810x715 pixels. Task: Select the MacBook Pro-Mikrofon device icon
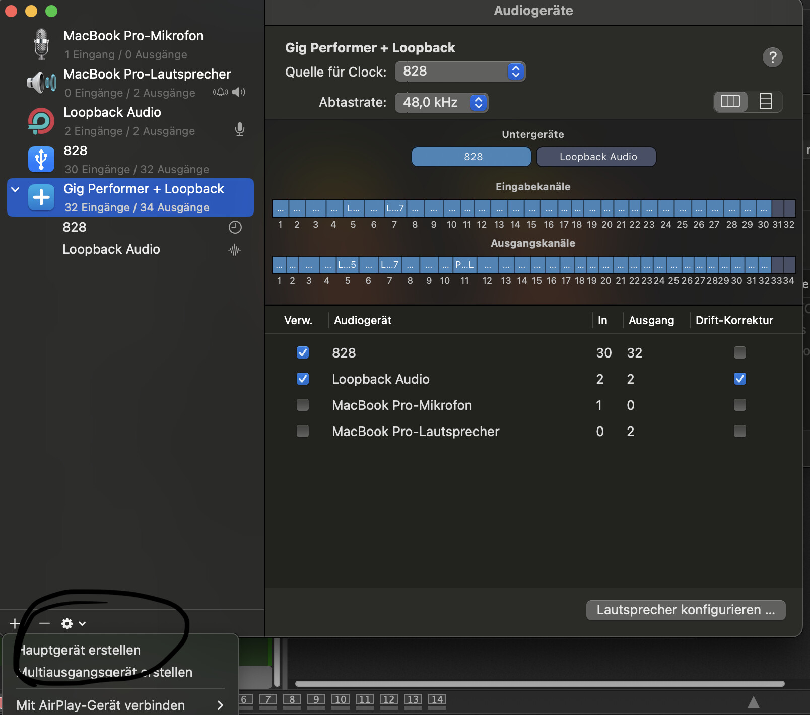point(41,44)
